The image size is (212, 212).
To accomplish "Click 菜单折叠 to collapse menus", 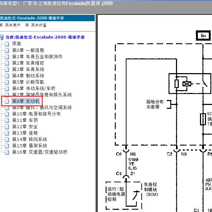I will 39,25.
